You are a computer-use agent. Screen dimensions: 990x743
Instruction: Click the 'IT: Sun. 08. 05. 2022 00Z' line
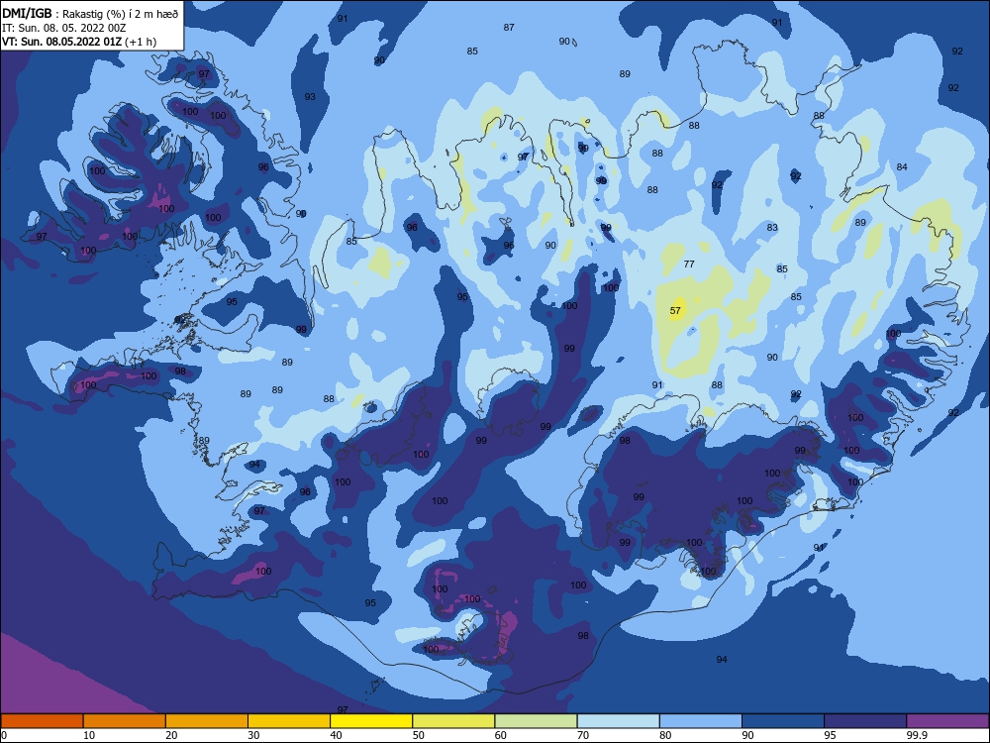(x=64, y=28)
